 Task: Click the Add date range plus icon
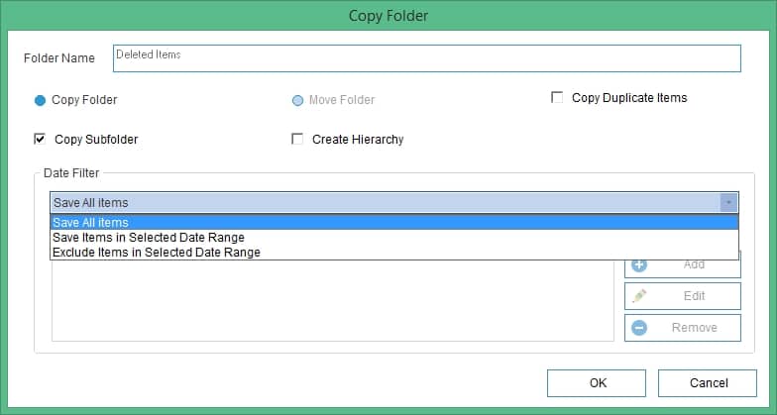click(639, 265)
